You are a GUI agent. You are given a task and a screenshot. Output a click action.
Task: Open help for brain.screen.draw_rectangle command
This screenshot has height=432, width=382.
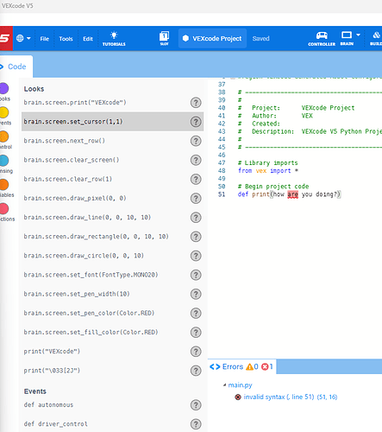[x=196, y=237]
